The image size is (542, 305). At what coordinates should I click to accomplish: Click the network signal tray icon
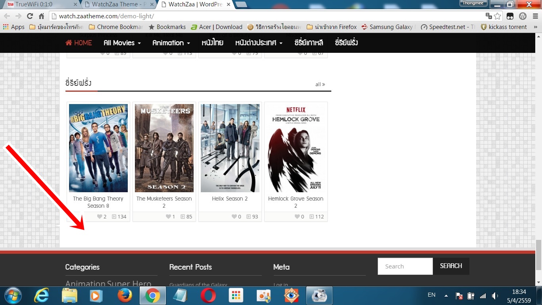coord(483,296)
